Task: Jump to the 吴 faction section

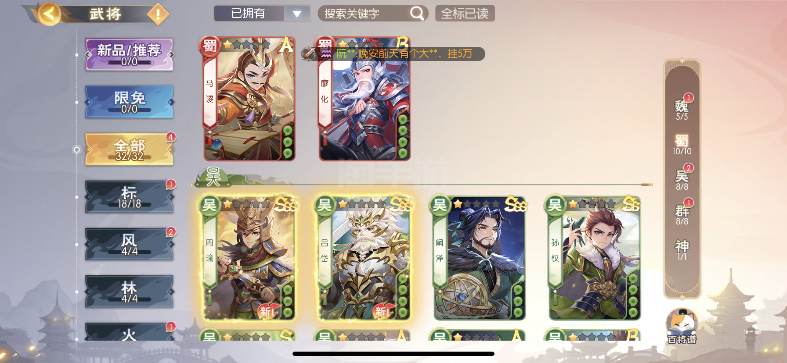Action: 682,179
